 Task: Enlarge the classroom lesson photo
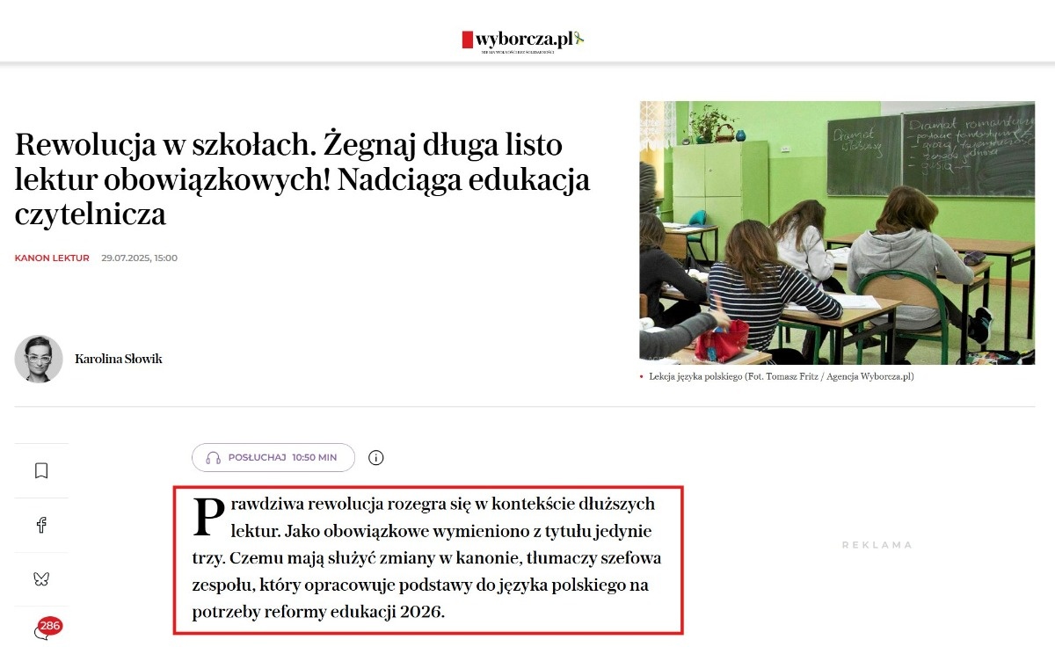point(836,233)
